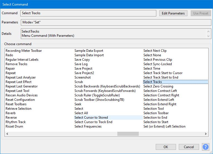Click the Command text field
The image size is (213, 154).
88,13
